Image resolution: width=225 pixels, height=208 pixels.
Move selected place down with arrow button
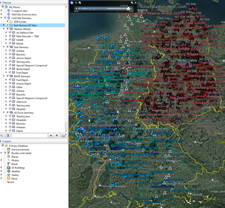pos(57,135)
